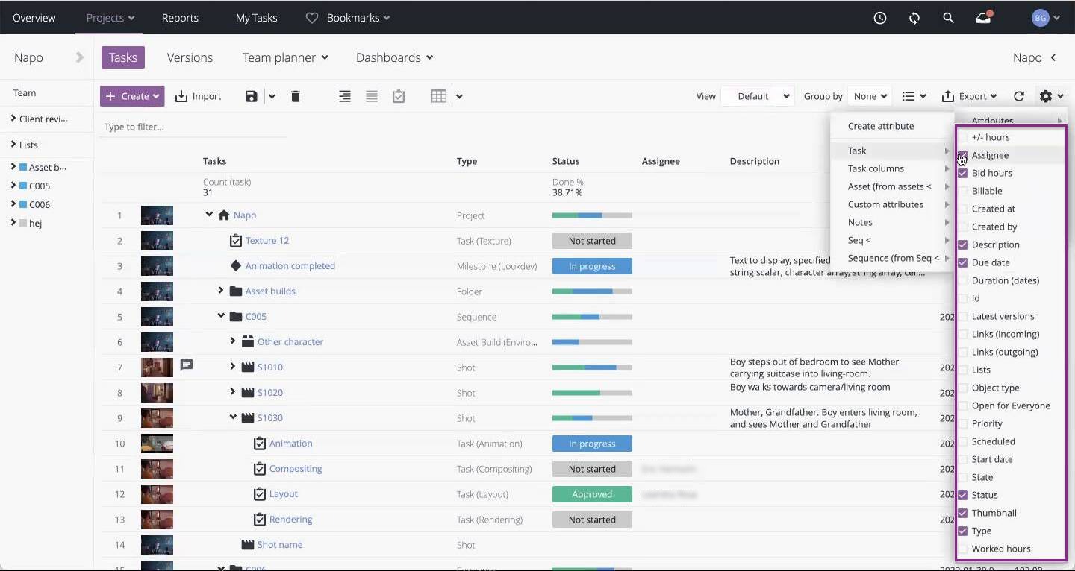
Task: Click the comment bubble on S1010 row
Action: pos(187,365)
